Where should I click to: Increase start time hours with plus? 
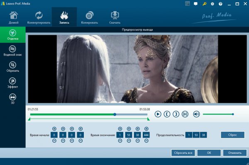tap(54, 129)
